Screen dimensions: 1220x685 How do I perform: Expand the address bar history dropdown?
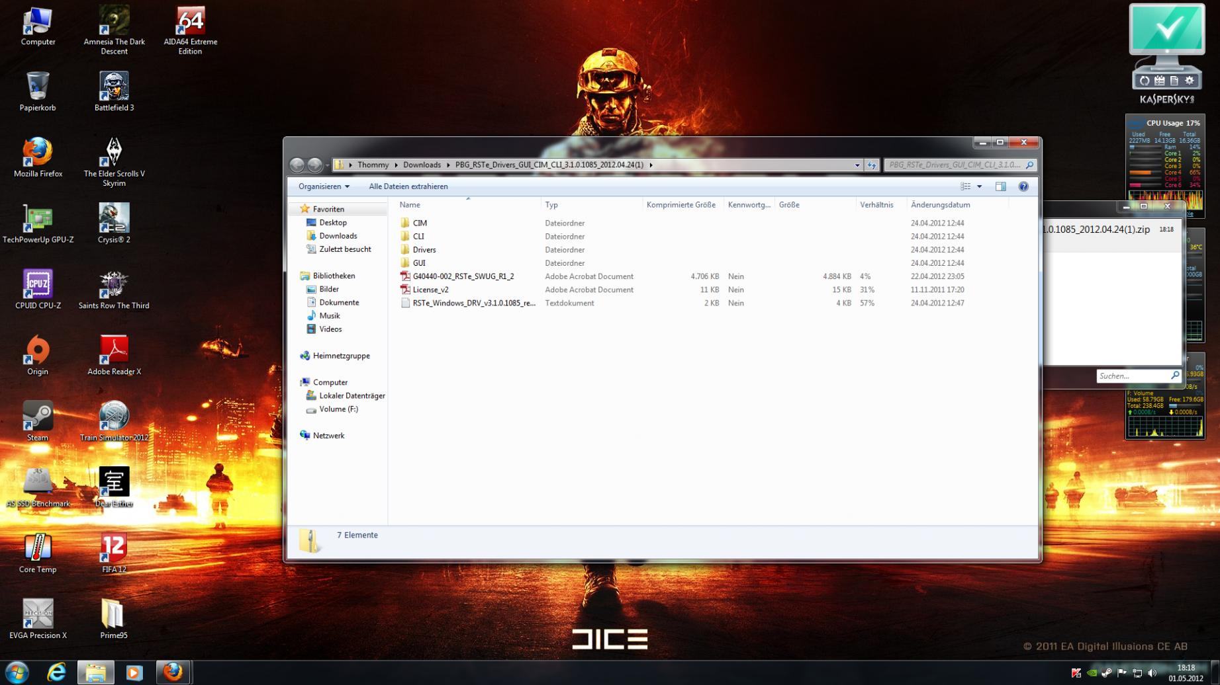[857, 165]
